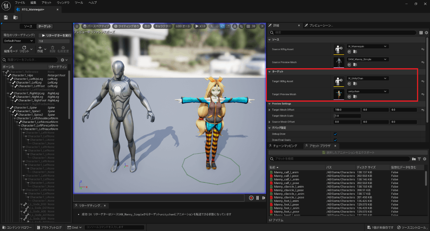Switch to the チェーンマッピング tab
Screen dimensions: 430x231
[x=283, y=146]
